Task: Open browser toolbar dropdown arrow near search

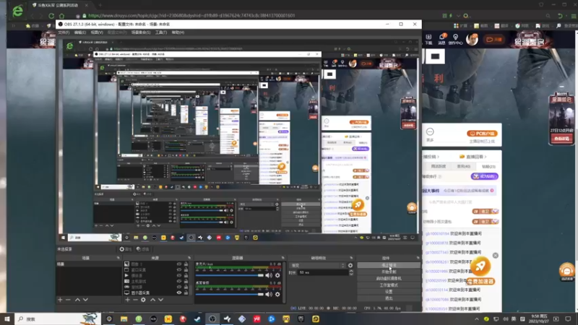Action: click(458, 16)
